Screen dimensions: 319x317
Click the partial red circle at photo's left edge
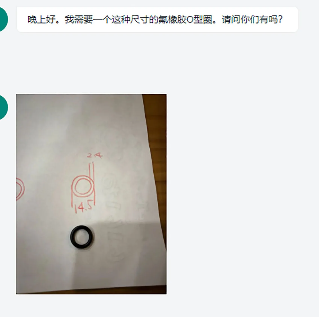[20, 189]
